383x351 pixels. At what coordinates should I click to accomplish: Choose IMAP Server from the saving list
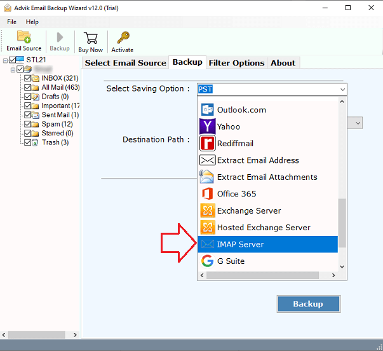click(x=240, y=244)
